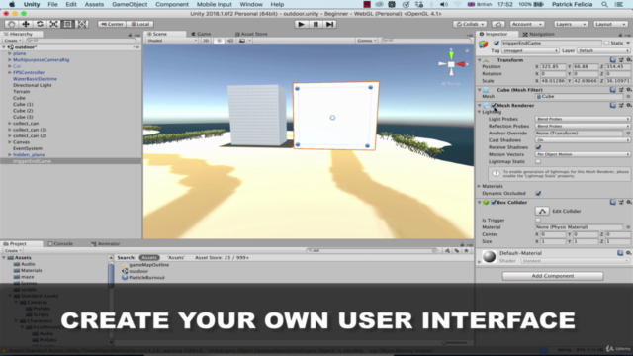Toggle triggerEndGame active checkbox
This screenshot has width=633, height=356.
coord(497,43)
